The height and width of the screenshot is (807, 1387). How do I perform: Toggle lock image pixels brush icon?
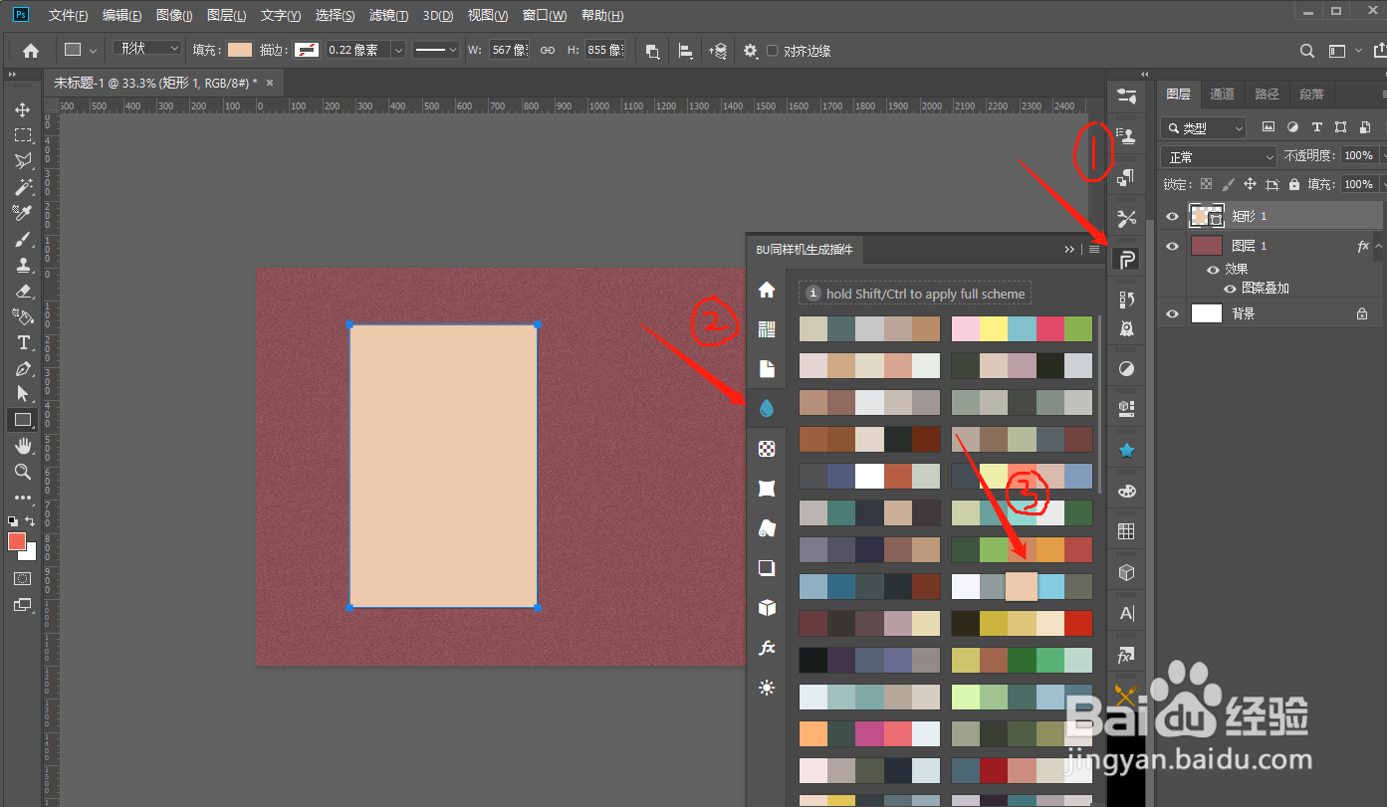pos(1229,184)
